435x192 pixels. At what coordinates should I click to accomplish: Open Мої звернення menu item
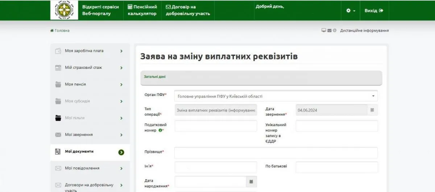coord(90,135)
